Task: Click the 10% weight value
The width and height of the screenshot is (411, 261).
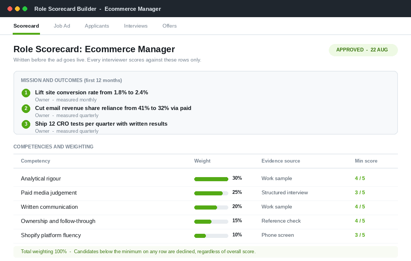Action: tap(237, 235)
